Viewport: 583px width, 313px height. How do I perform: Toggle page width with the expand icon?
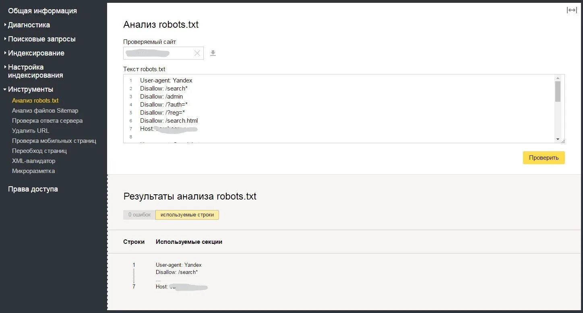point(572,10)
